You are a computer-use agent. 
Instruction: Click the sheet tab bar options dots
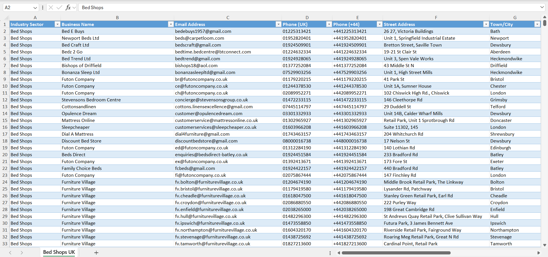(330, 253)
